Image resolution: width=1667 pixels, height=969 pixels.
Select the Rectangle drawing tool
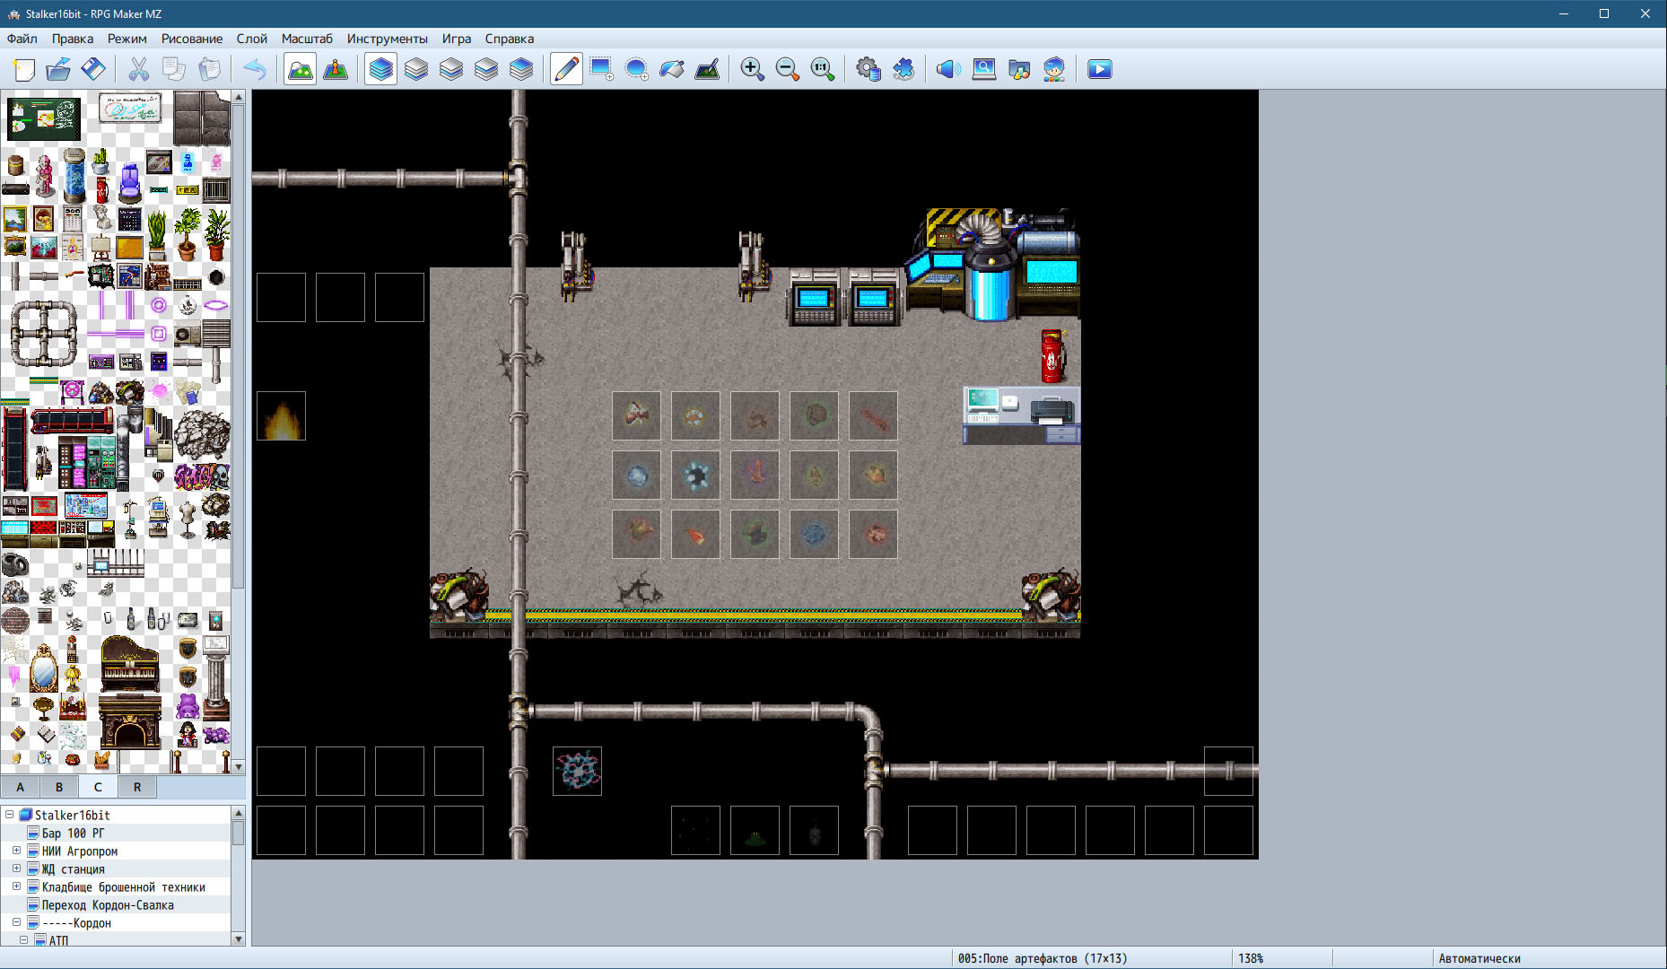(601, 69)
